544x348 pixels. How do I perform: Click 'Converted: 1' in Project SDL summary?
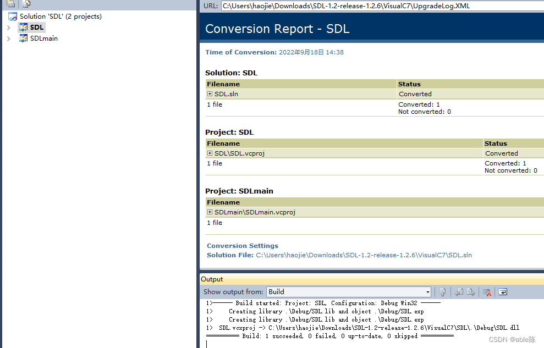pyautogui.click(x=505, y=163)
